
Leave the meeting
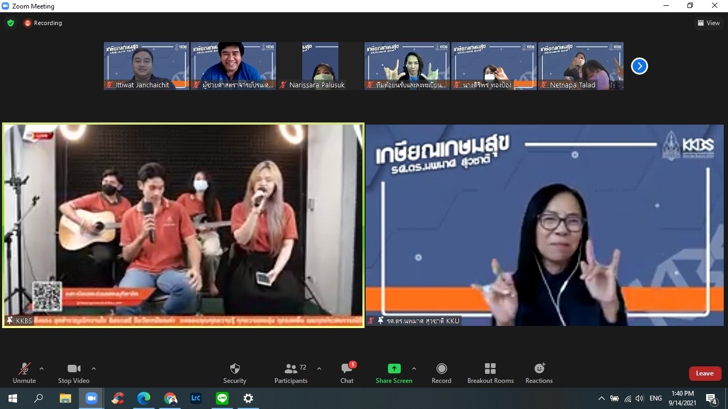[705, 373]
